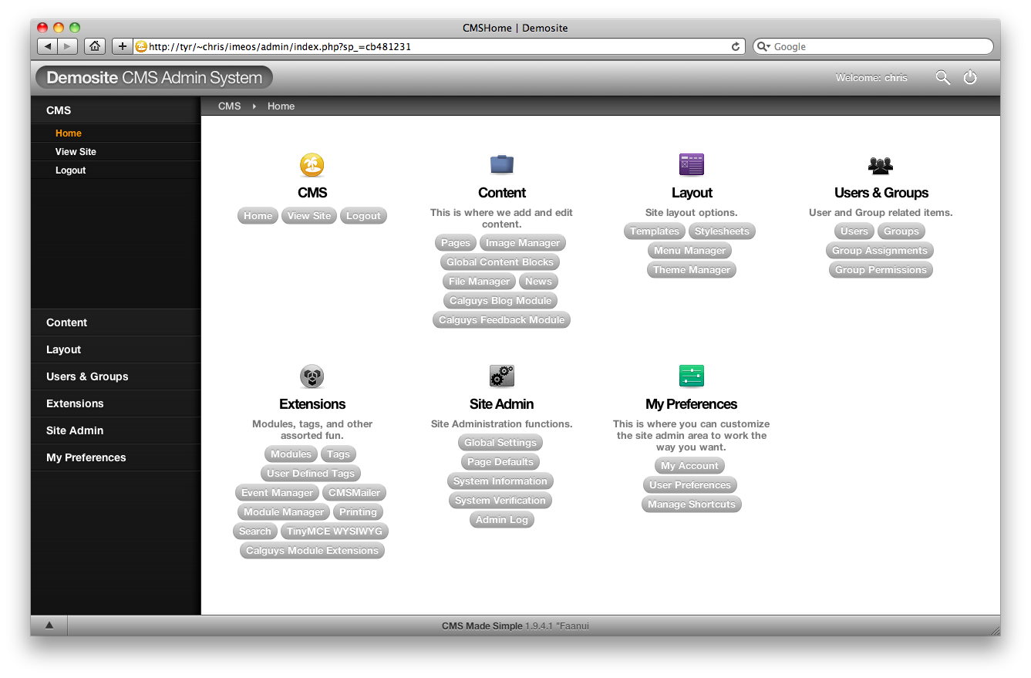Open the Theme Manager
The width and height of the screenshot is (1031, 678).
pyautogui.click(x=692, y=270)
